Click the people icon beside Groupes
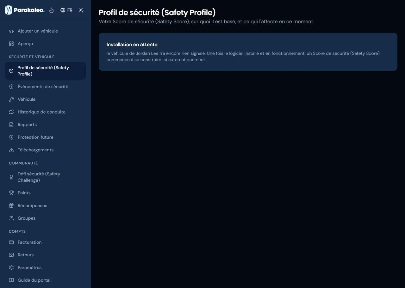Viewport: 405px width, 288px height. coord(11,218)
